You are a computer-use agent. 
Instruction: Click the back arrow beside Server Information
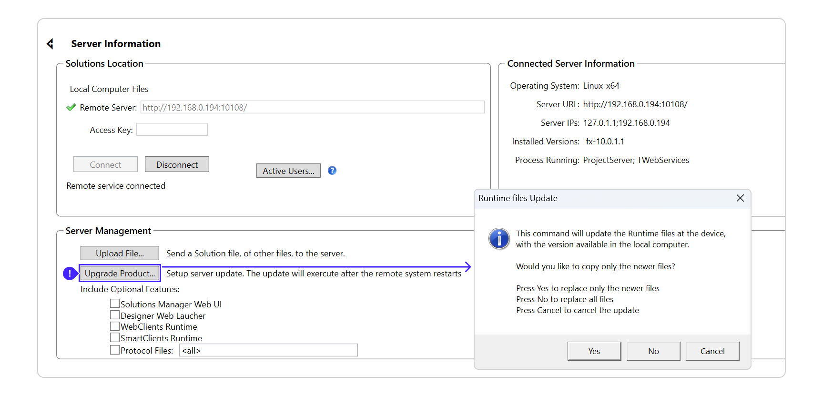coord(50,44)
